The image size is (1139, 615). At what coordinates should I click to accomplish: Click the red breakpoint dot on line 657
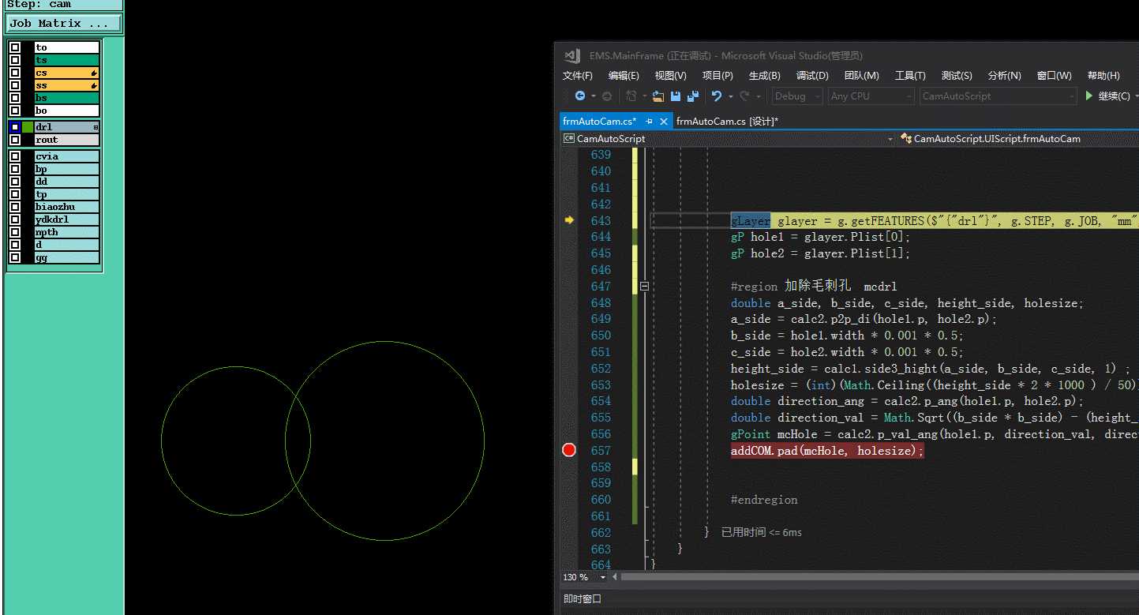(x=569, y=450)
